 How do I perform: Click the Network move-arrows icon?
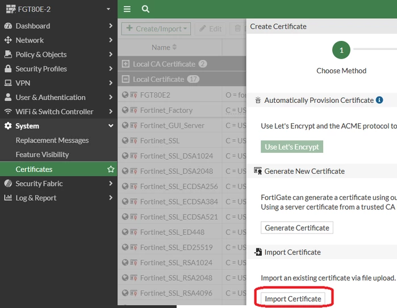coord(8,40)
